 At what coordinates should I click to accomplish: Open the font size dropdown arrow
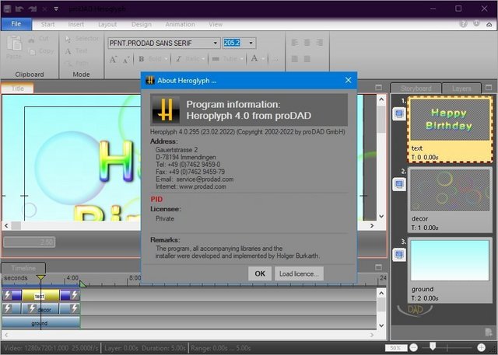point(251,43)
